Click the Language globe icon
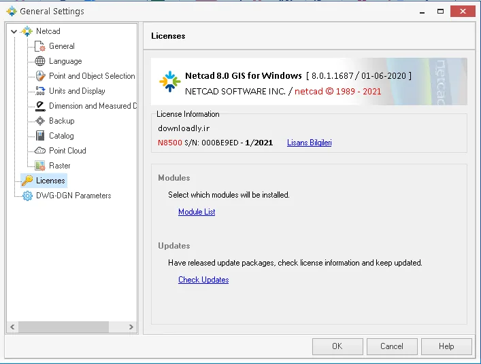The image size is (481, 364). pyautogui.click(x=40, y=61)
